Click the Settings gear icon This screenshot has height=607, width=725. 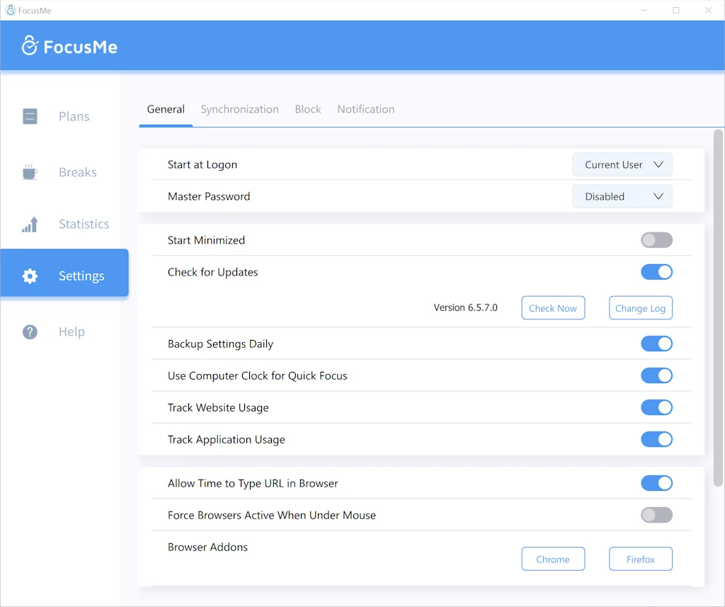point(30,276)
